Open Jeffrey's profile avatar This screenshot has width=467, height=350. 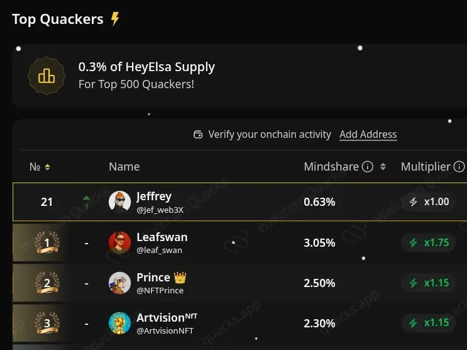point(119,202)
